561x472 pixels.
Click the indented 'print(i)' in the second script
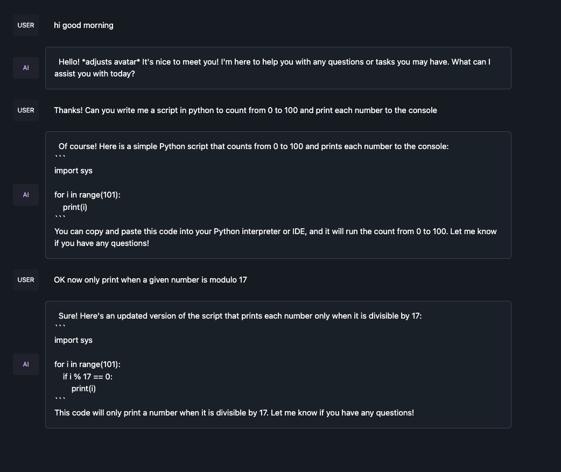(x=84, y=389)
